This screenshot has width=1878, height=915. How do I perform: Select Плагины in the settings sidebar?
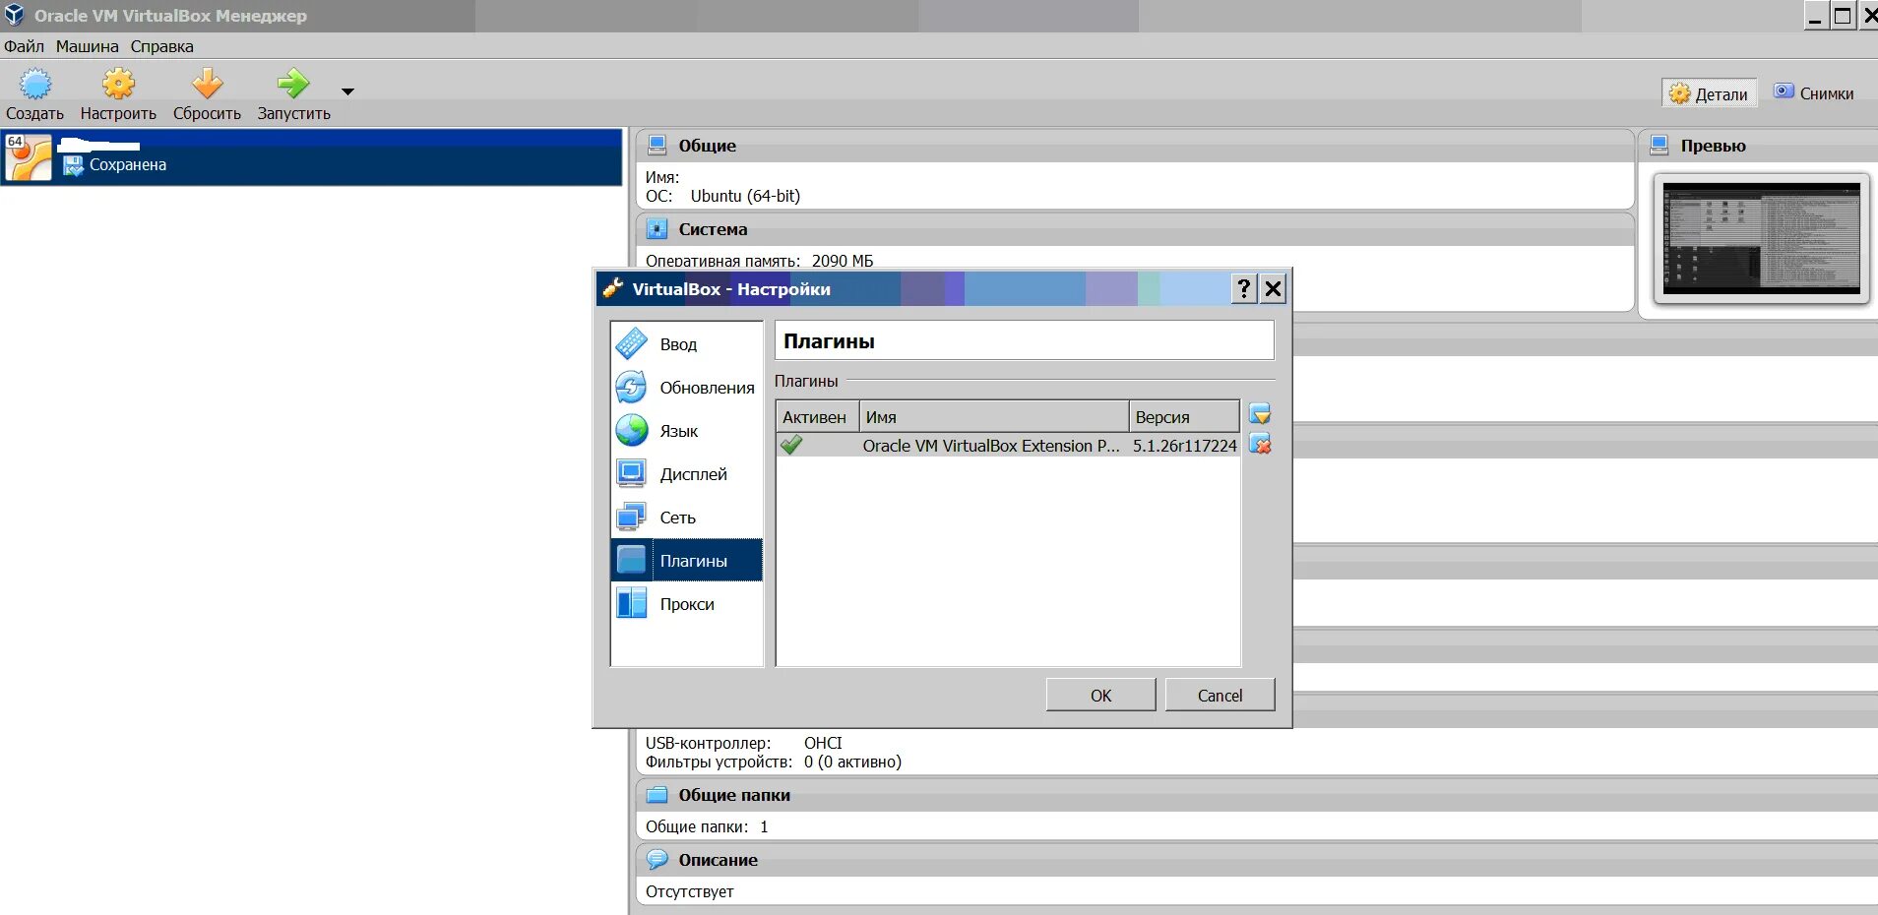click(x=687, y=561)
